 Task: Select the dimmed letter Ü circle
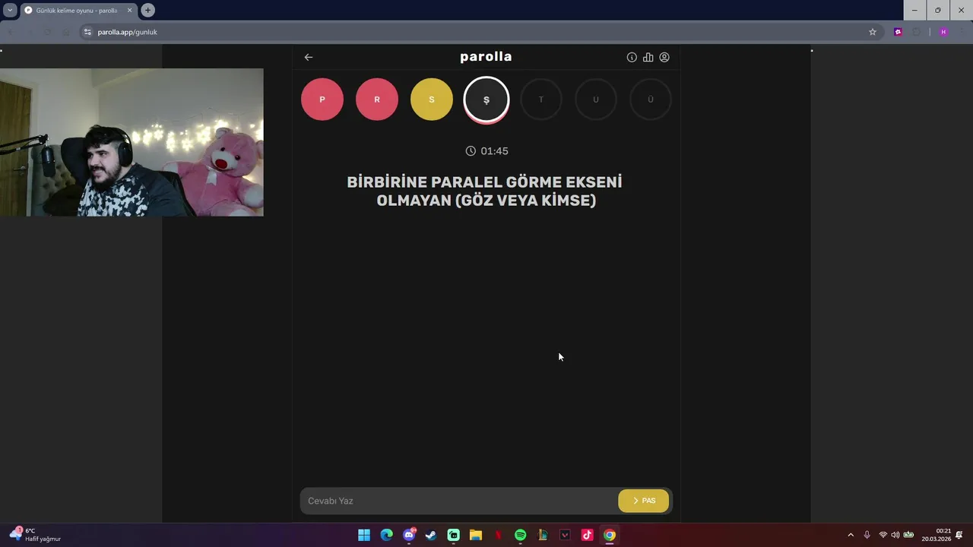coord(651,100)
